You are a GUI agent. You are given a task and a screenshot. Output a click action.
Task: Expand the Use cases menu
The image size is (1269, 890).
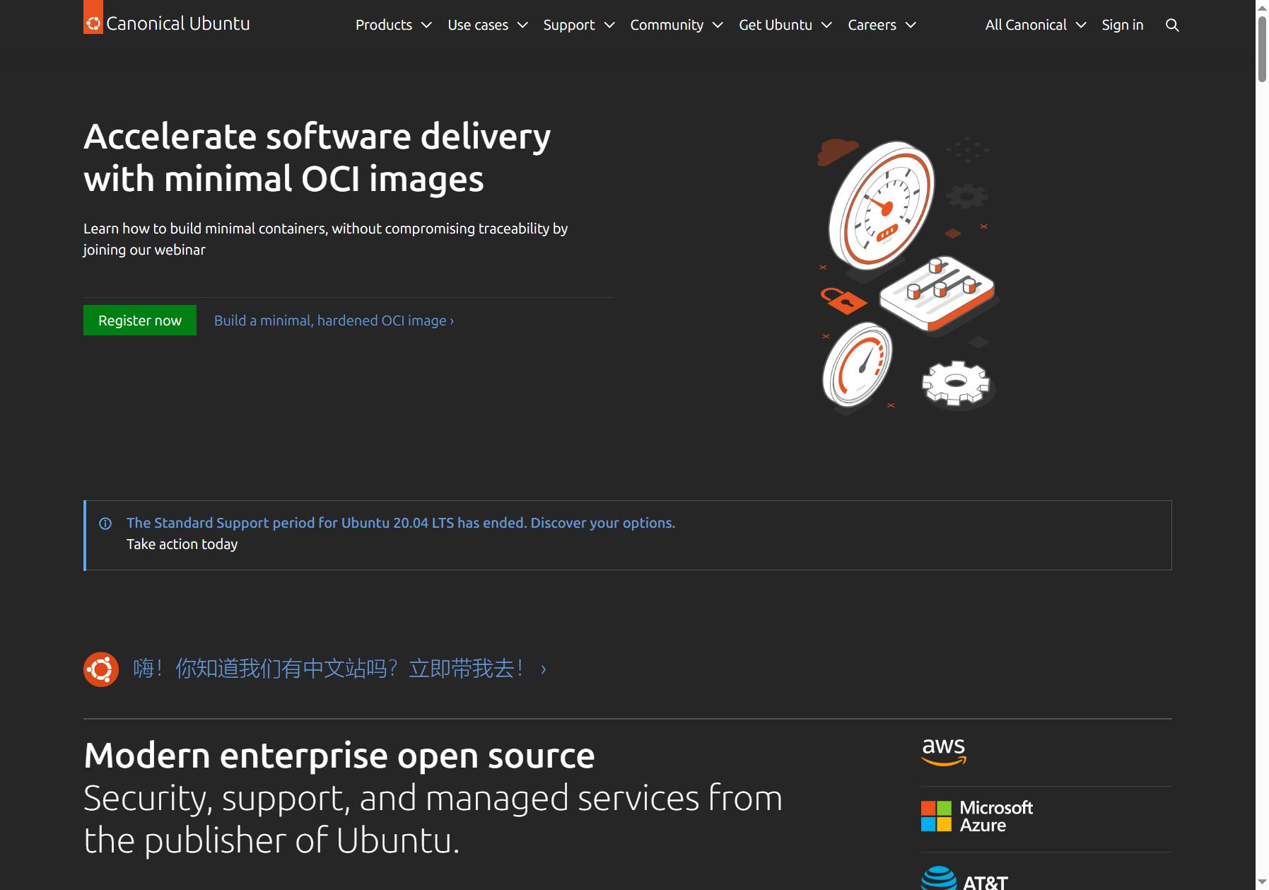pos(488,25)
